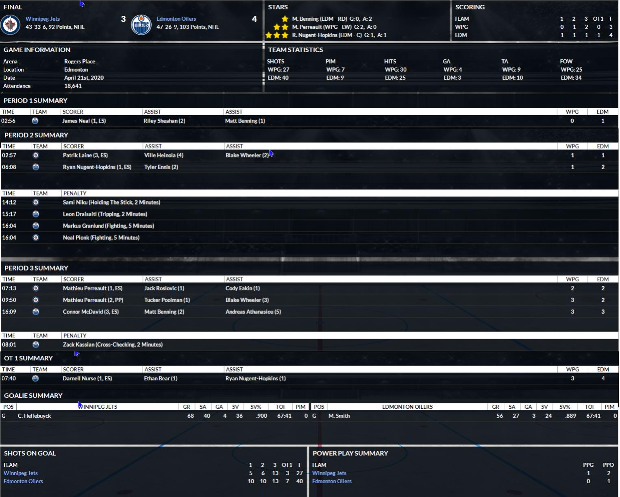Select Sami Niku holding the stick penalty
This screenshot has width=620, height=497.
click(111, 203)
